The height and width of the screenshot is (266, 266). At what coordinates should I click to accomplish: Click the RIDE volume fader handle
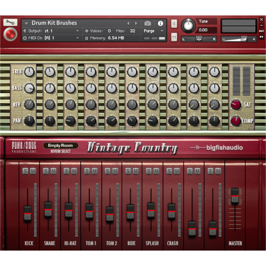pos(130,212)
